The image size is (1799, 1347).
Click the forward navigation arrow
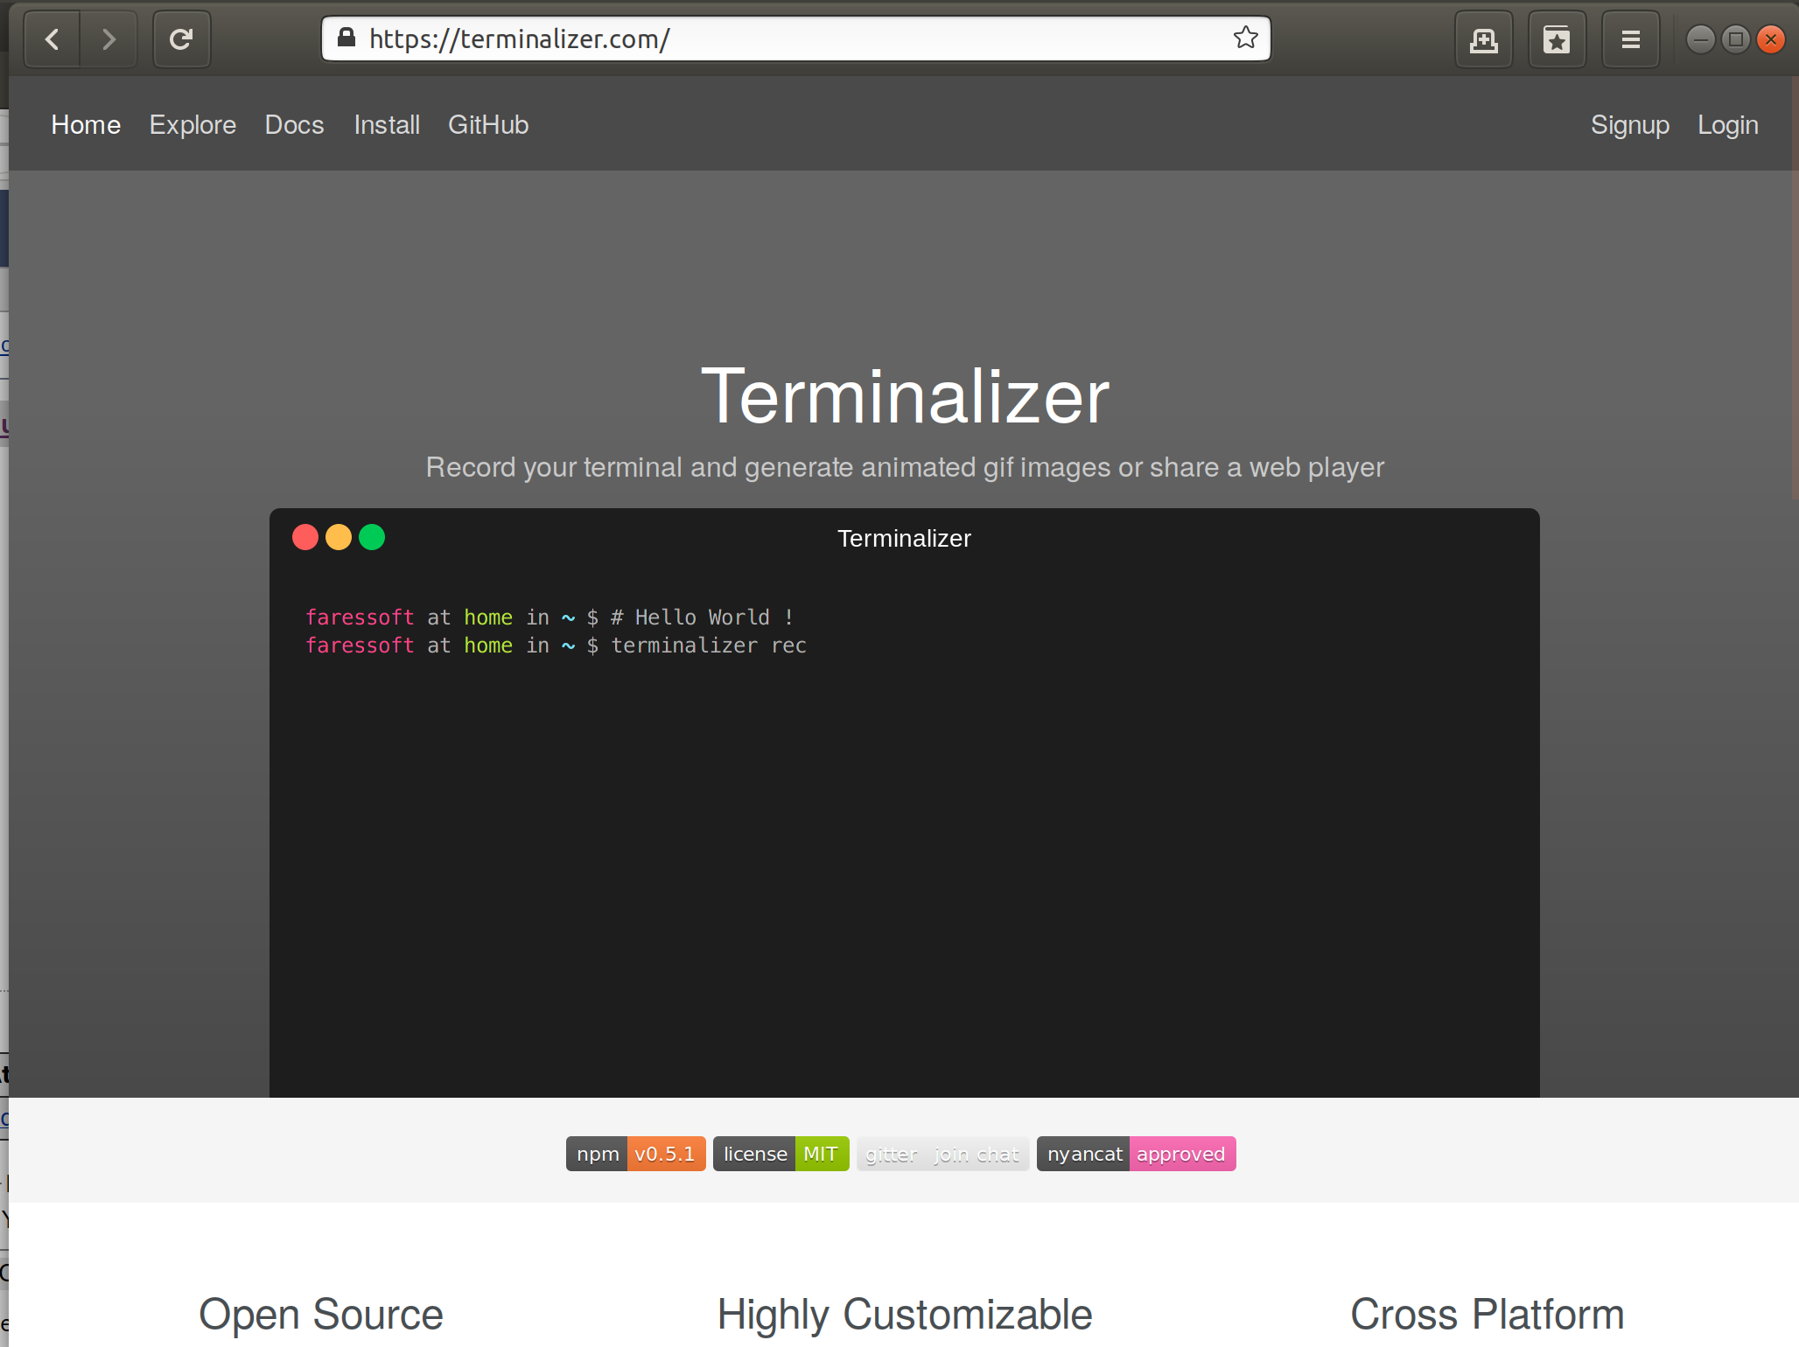(x=108, y=39)
